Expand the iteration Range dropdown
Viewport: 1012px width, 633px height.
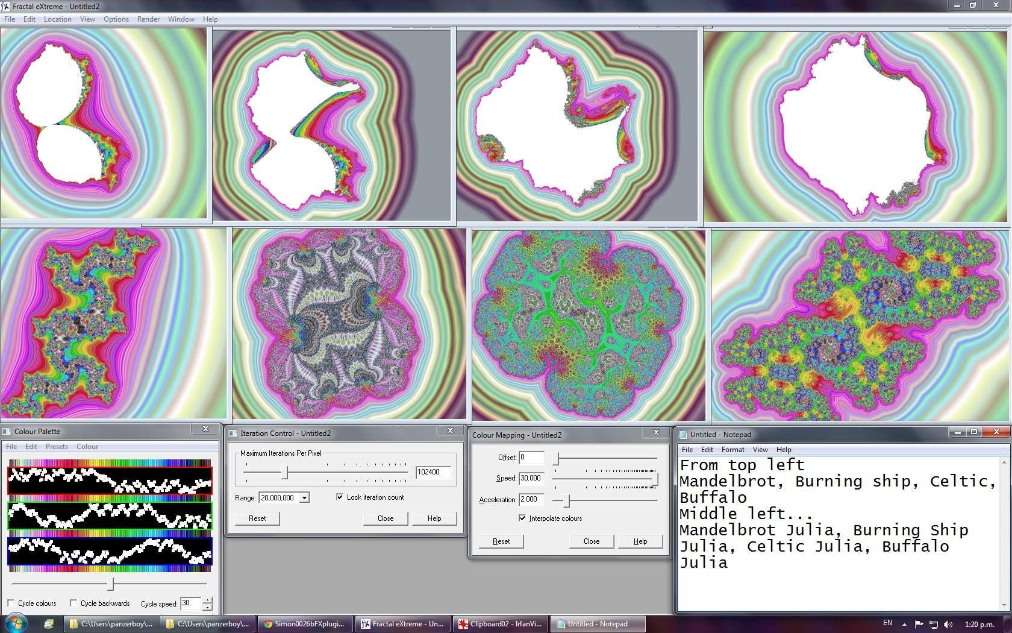point(304,497)
